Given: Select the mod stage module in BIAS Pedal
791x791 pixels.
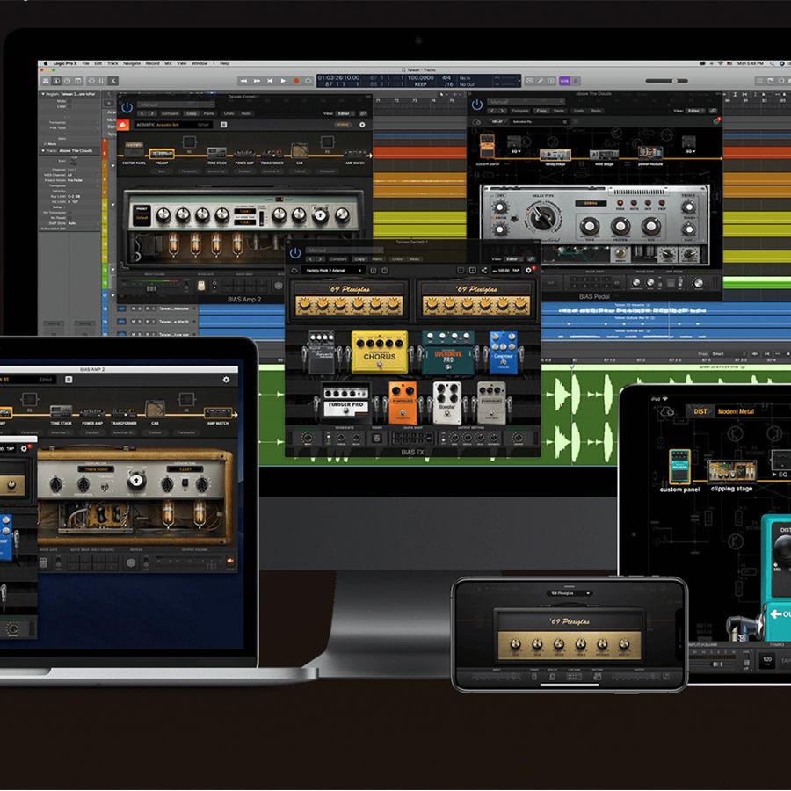Looking at the screenshot, I should 604,157.
